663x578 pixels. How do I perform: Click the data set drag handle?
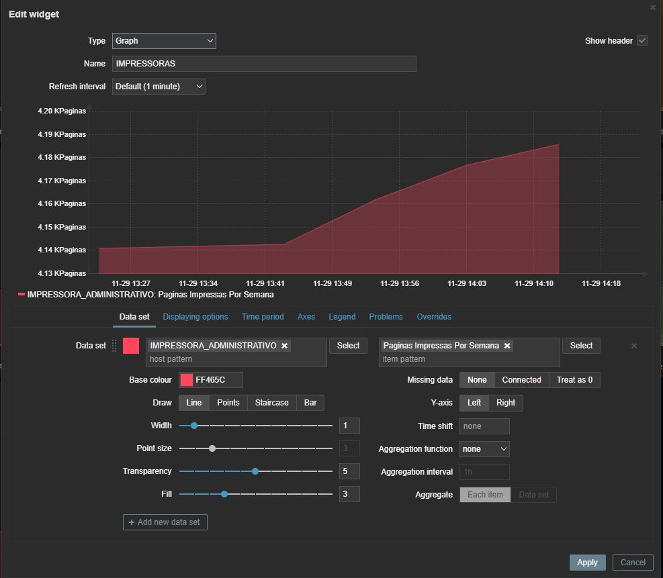[x=114, y=346]
